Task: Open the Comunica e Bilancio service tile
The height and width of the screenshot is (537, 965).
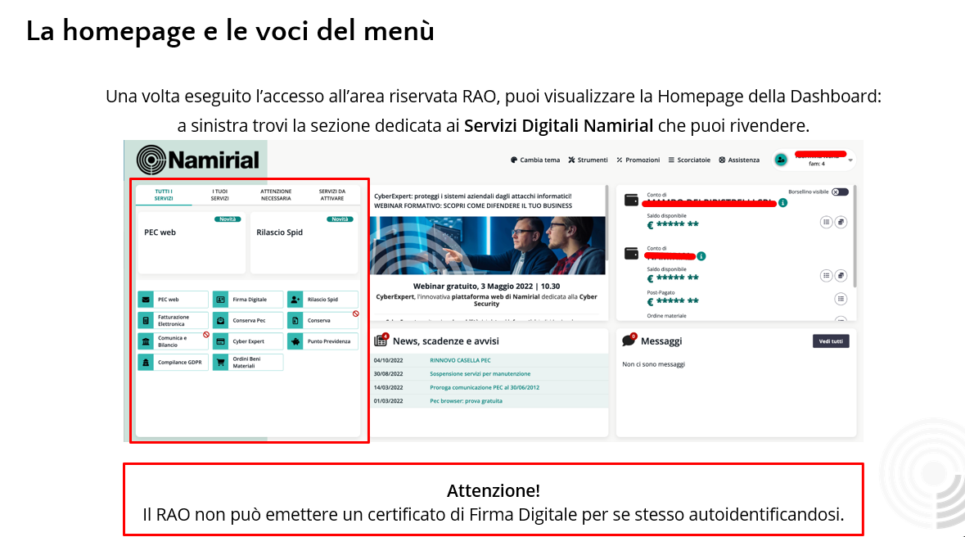Action: pyautogui.click(x=173, y=341)
